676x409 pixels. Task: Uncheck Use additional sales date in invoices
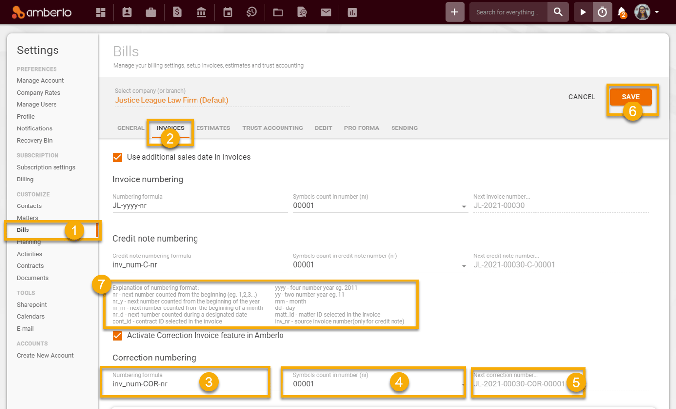[117, 157]
